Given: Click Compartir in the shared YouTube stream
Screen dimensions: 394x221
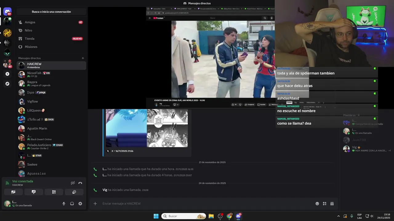Looking at the screenshot, I should [249, 104].
